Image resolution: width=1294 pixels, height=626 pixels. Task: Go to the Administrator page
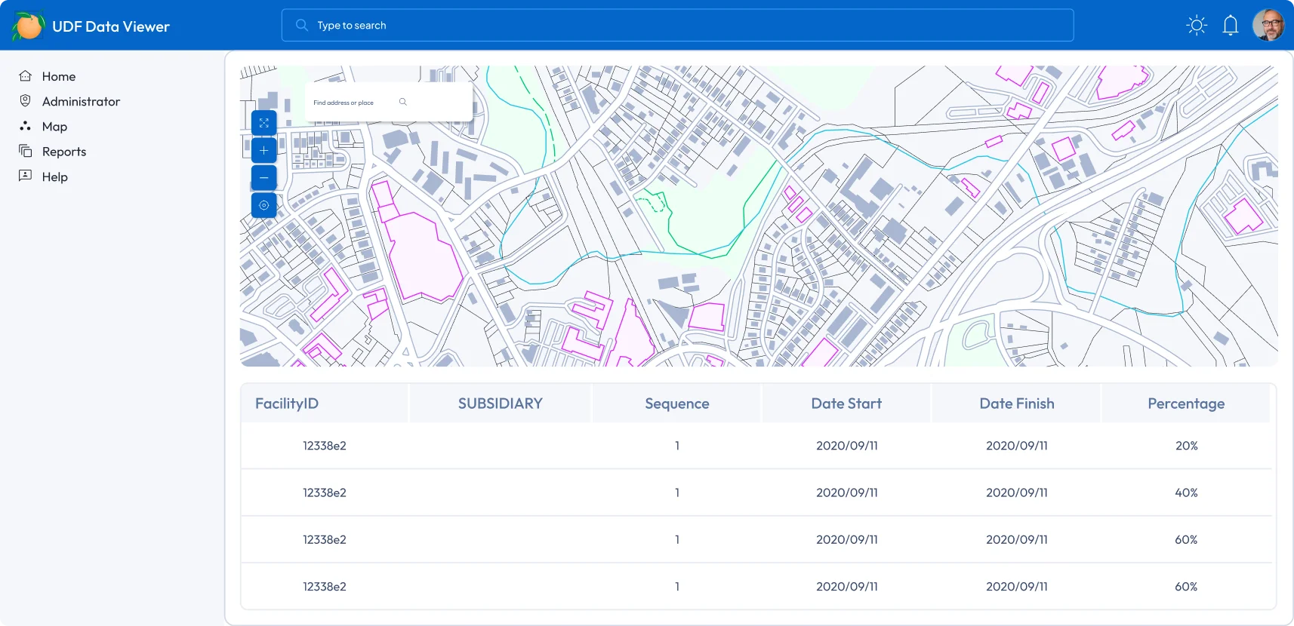pyautogui.click(x=81, y=102)
